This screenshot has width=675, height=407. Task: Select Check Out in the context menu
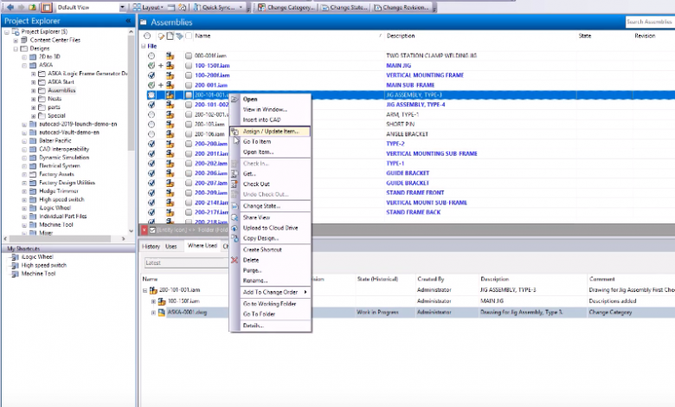click(256, 184)
